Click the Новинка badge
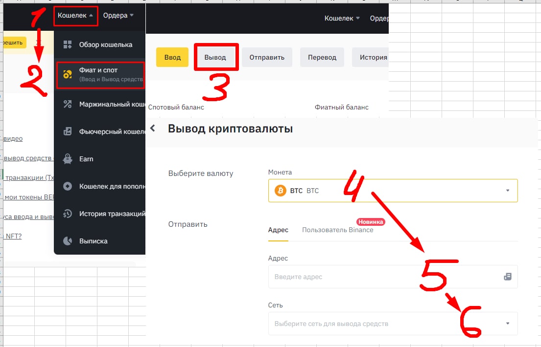Screen dimensions: 541x347 click(x=371, y=222)
